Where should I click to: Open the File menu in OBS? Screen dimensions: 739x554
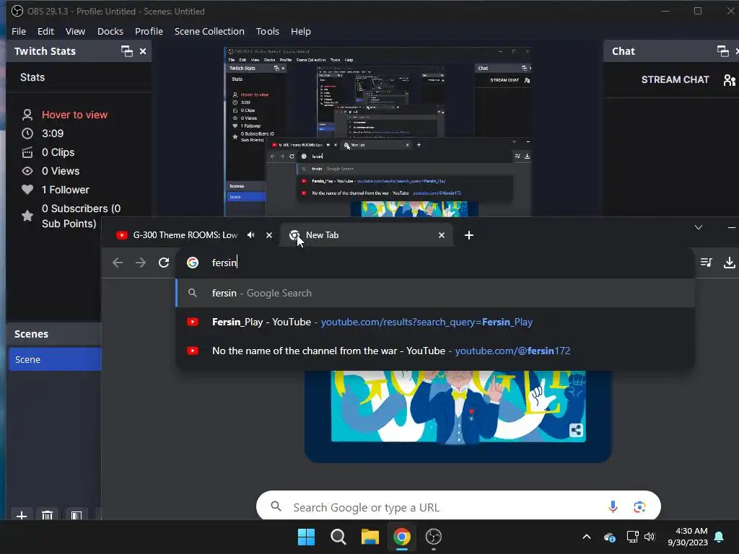18,32
